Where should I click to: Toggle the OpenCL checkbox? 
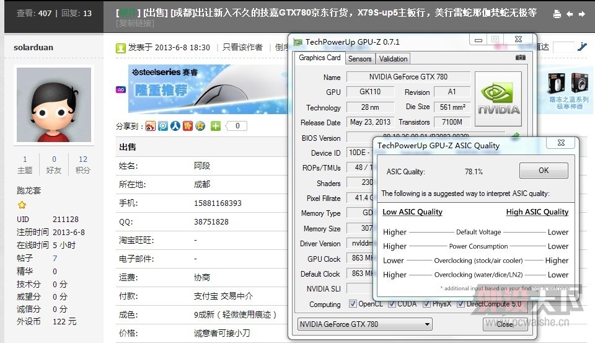(x=353, y=303)
